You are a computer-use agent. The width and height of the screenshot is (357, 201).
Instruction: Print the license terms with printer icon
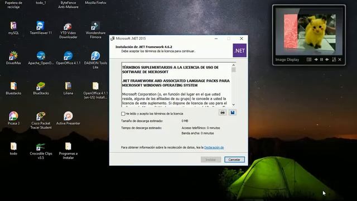[223, 113]
